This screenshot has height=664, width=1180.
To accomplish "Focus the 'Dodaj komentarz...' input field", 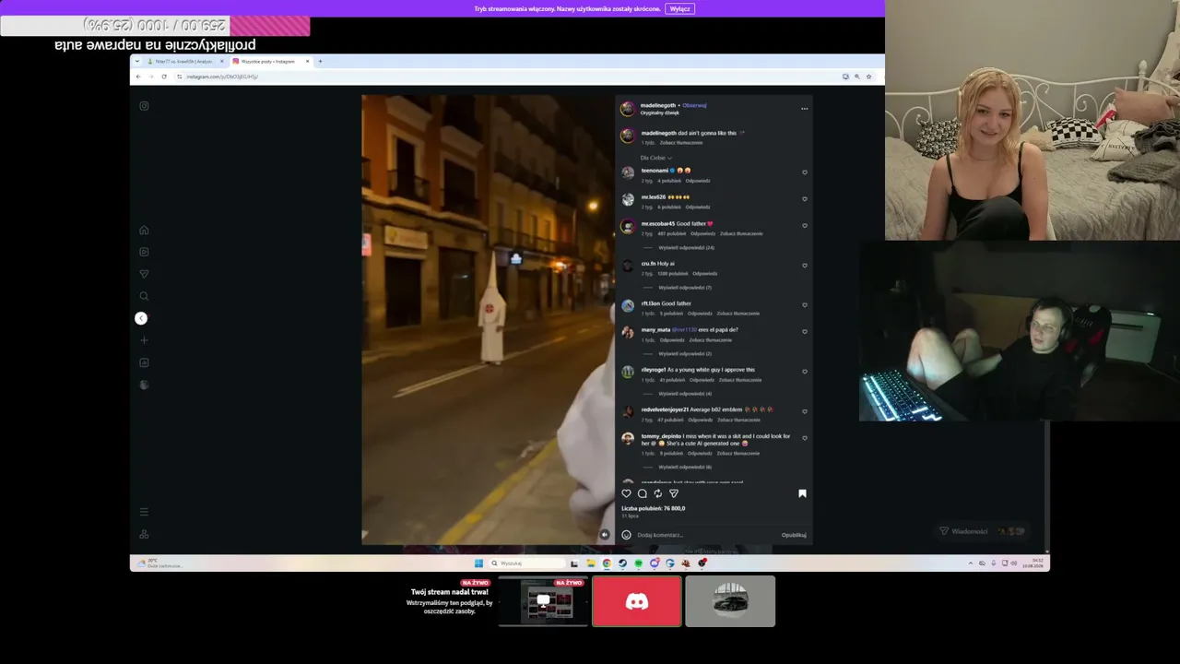I will 705,535.
